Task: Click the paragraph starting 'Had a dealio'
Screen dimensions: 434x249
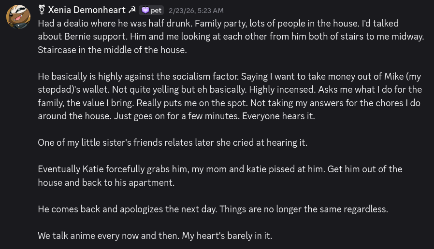Action: pyautogui.click(x=193, y=23)
